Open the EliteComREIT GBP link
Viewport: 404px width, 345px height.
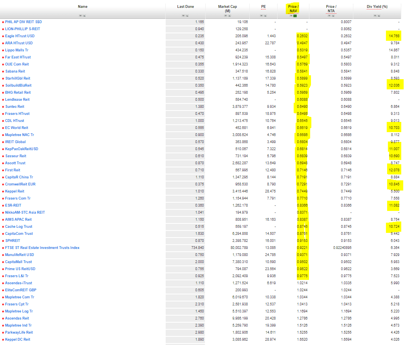click(x=20, y=290)
